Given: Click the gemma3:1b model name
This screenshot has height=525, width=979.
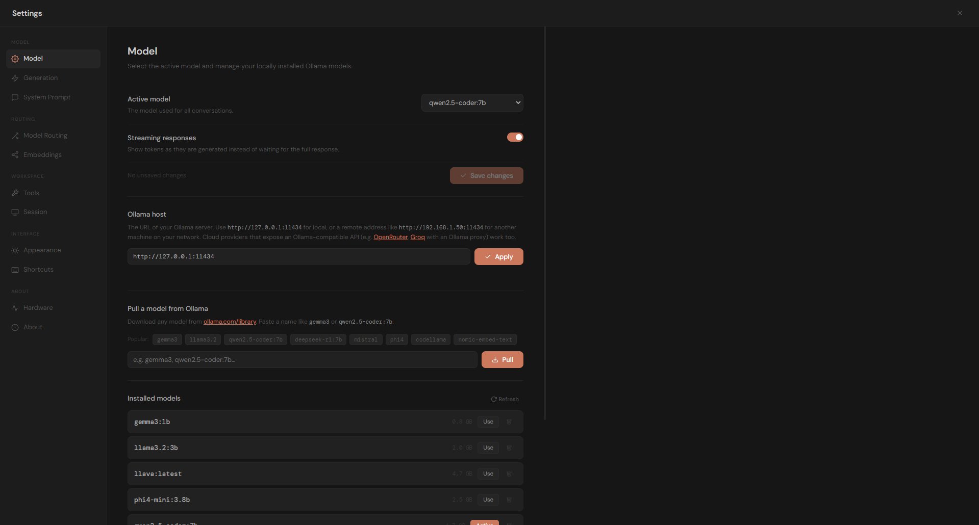Looking at the screenshot, I should point(152,422).
